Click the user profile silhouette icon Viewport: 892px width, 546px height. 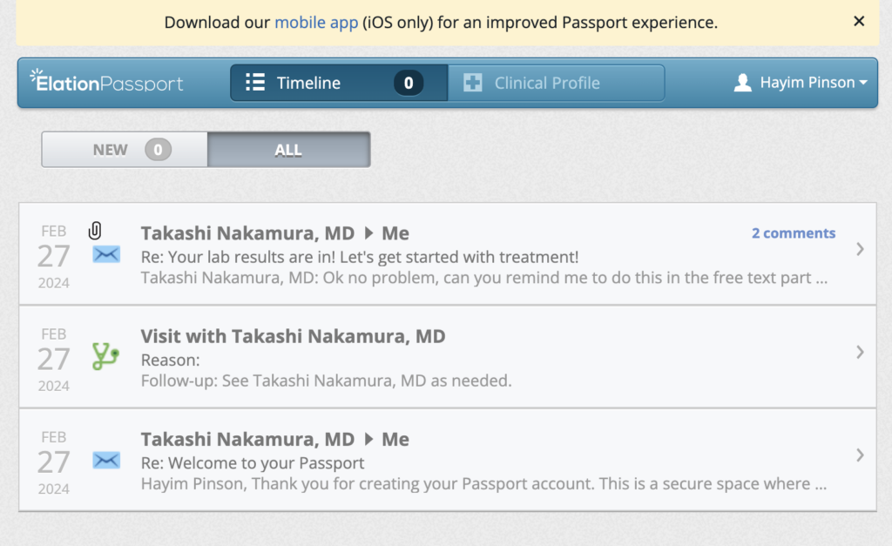click(742, 83)
